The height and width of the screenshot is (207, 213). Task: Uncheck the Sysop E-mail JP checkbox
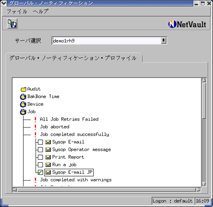click(x=40, y=172)
